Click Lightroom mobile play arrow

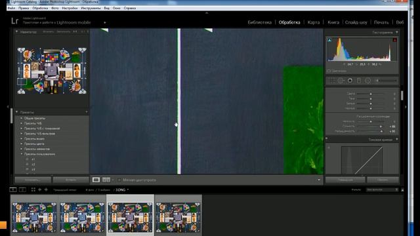tap(105, 23)
